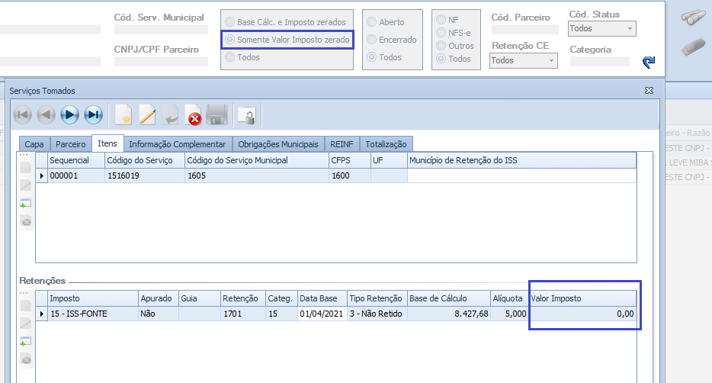Open the Obrigações Municipais tab
Image resolution: width=712 pixels, height=383 pixels.
coord(277,143)
